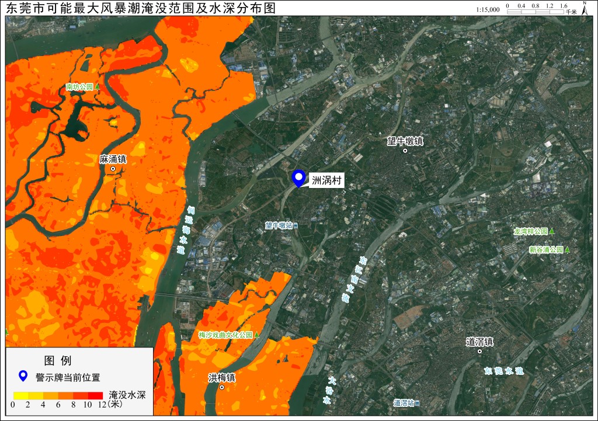Click the tree icon next to 梅沙戏曲文化公园
The height and width of the screenshot is (421, 598).
click(x=257, y=335)
